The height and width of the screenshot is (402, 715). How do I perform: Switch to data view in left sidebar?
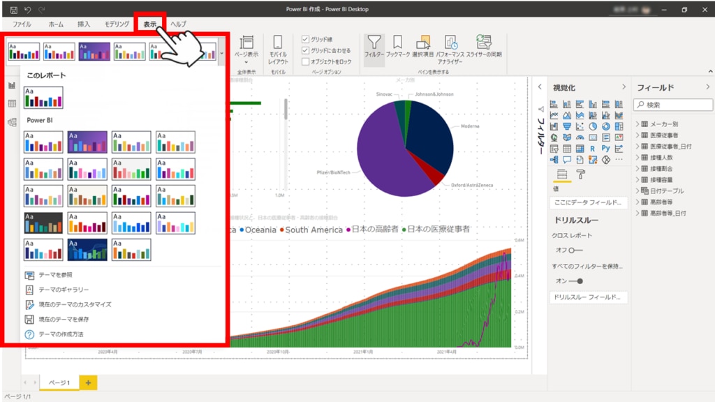pos(12,103)
